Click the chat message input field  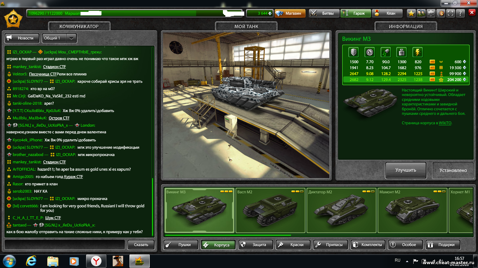pos(65,245)
